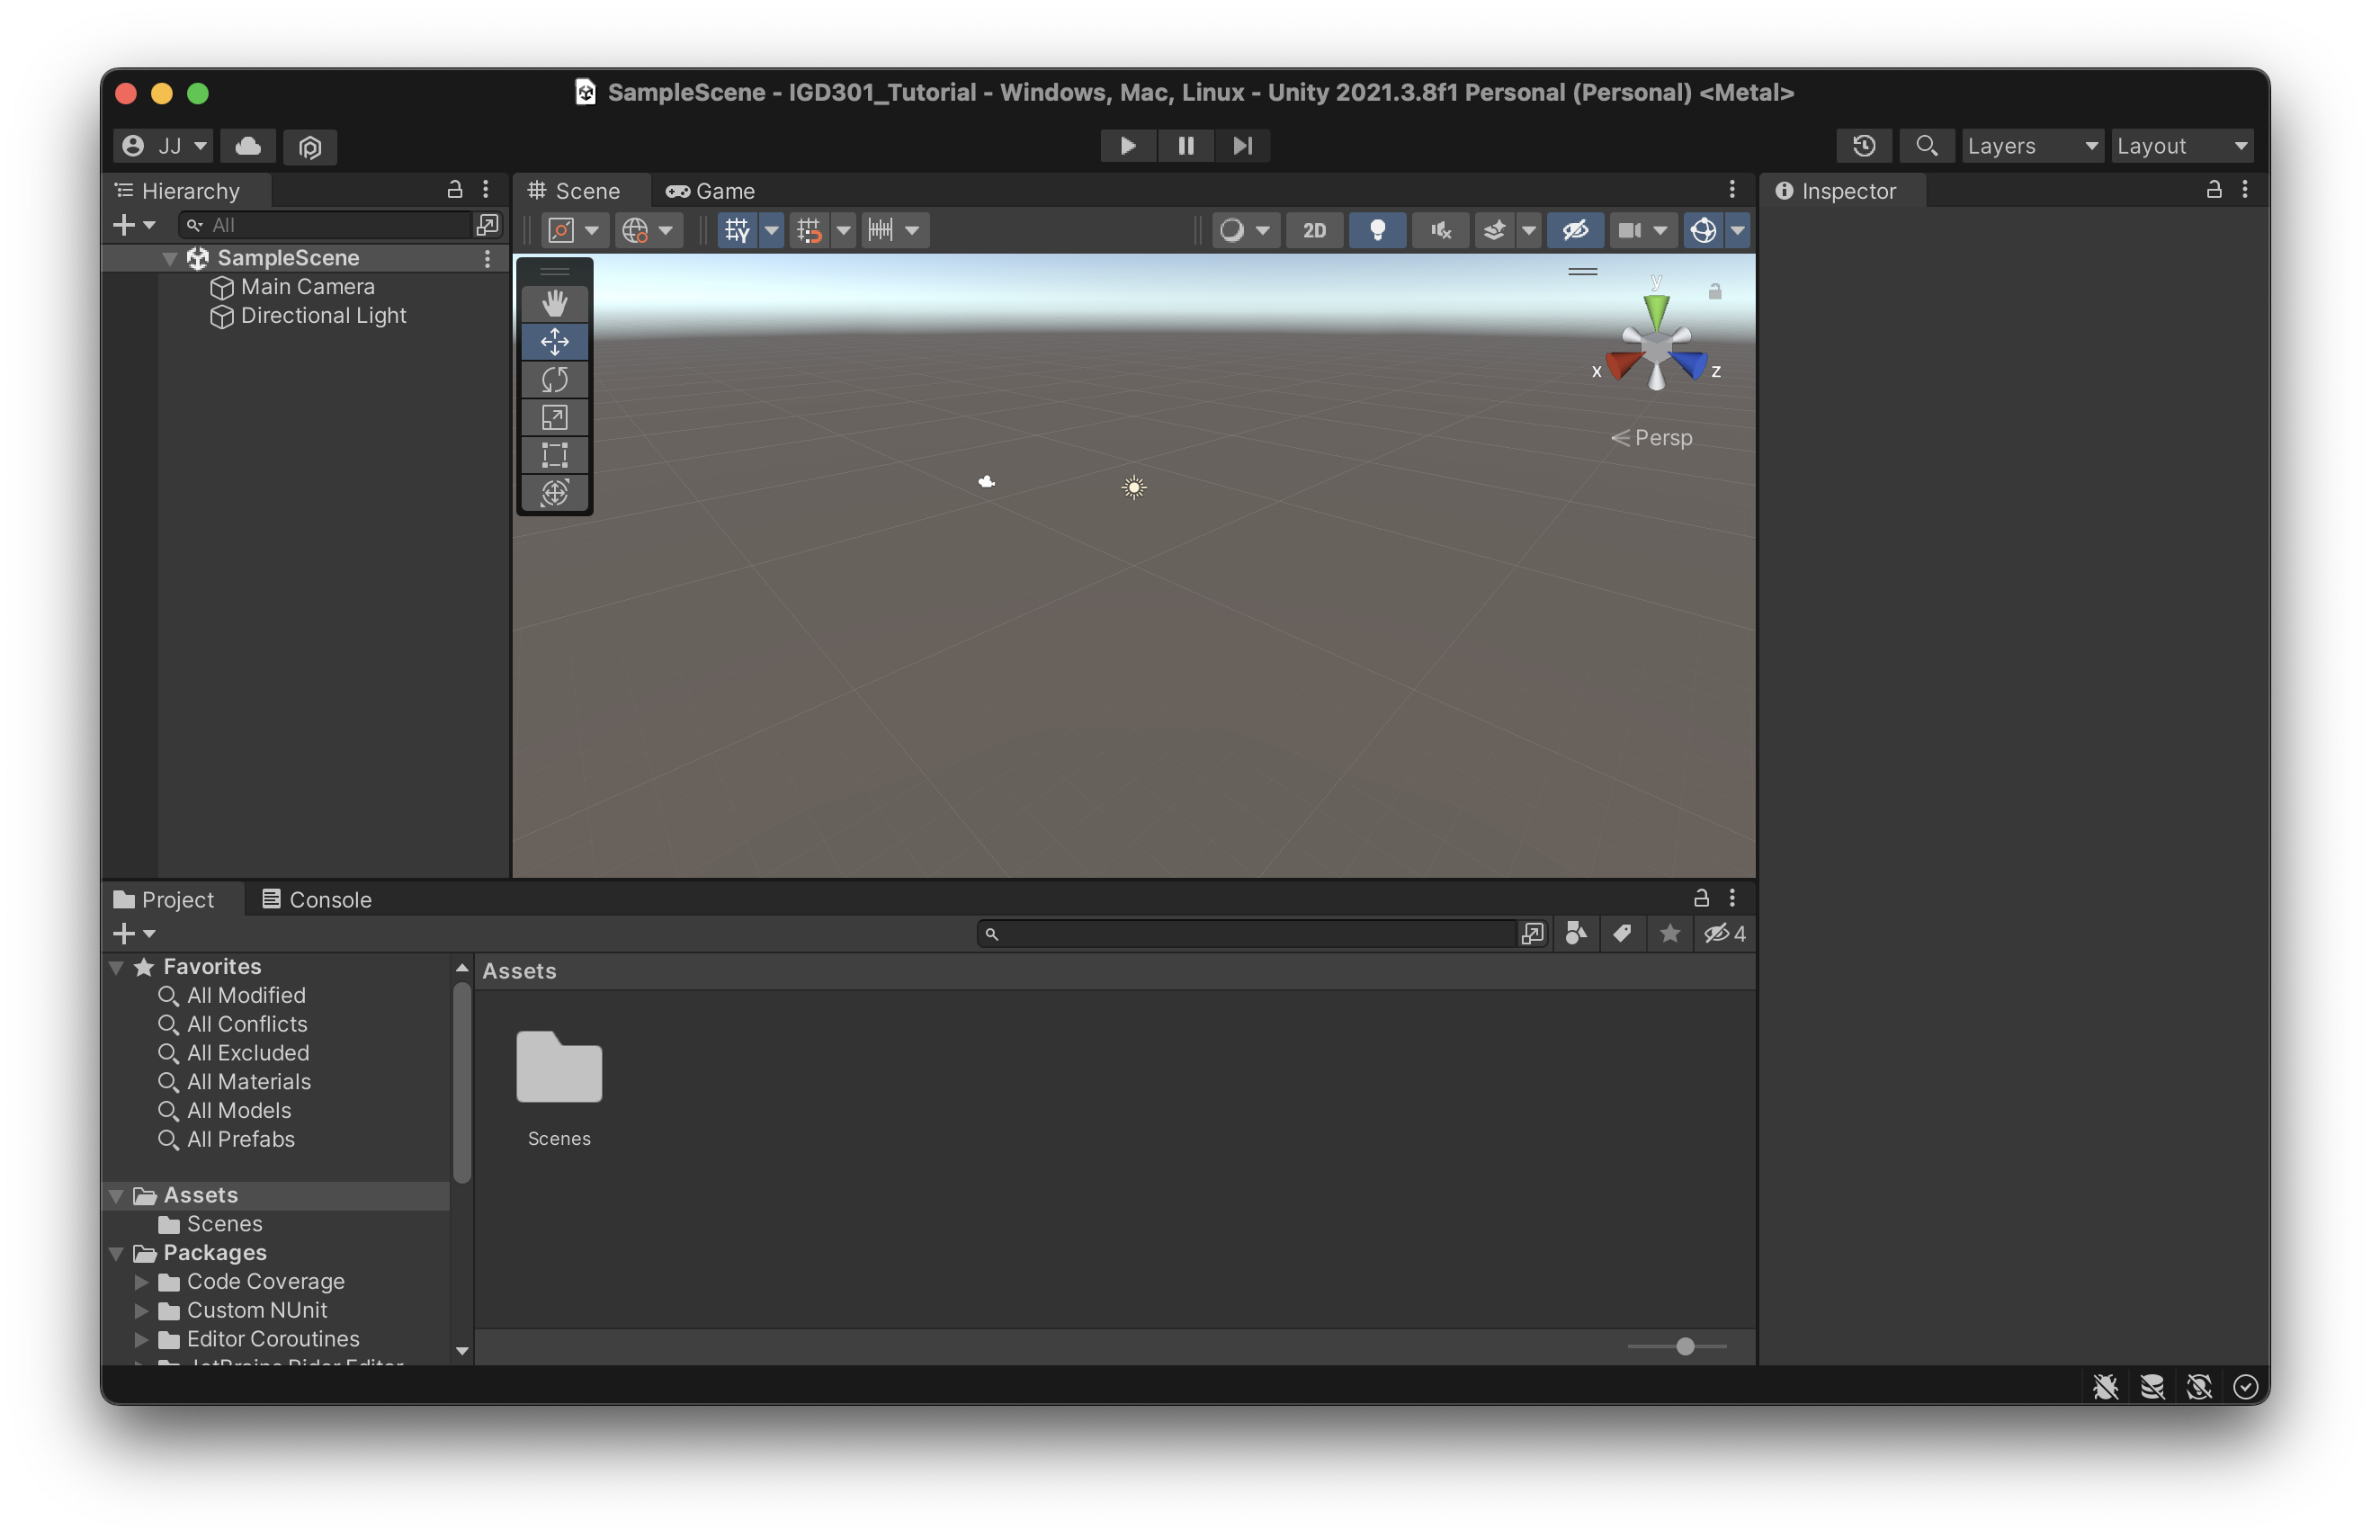Open the Layout dropdown
The width and height of the screenshot is (2371, 1538).
[2182, 147]
